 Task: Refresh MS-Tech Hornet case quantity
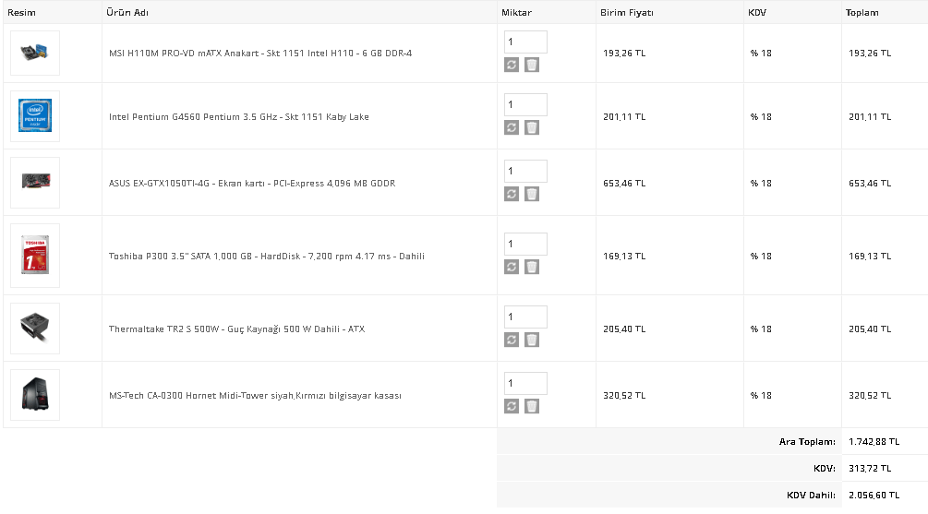tap(512, 406)
